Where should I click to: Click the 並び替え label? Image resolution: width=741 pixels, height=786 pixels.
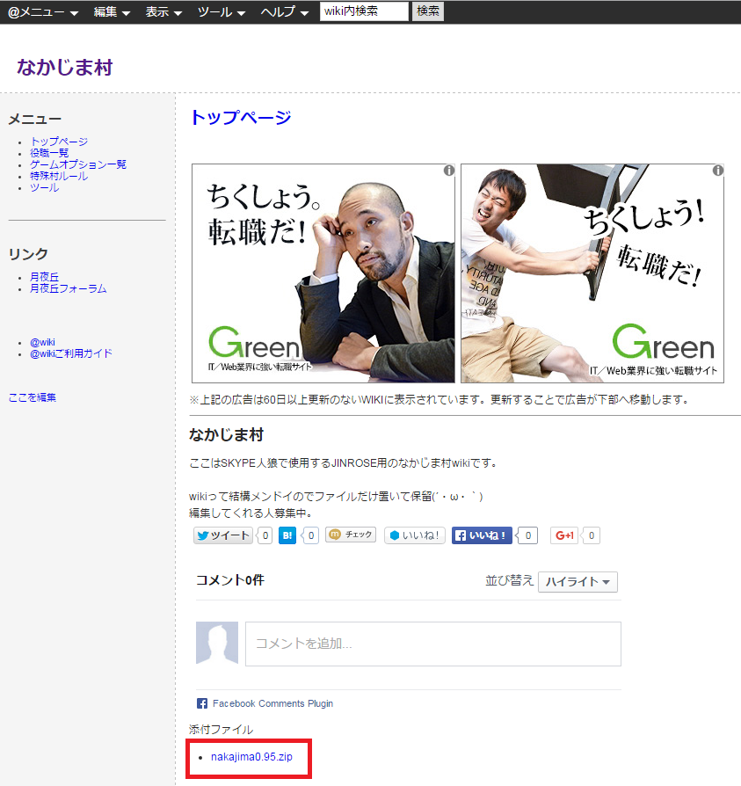(x=509, y=580)
